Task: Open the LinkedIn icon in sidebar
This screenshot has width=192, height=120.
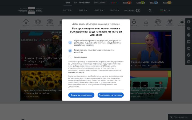Action: click(189, 62)
